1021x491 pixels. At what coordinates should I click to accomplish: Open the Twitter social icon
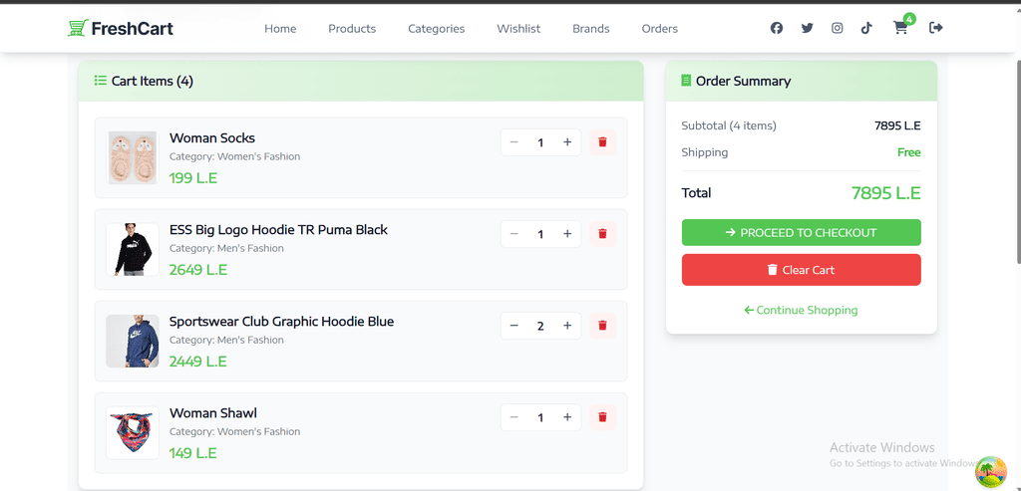pyautogui.click(x=807, y=28)
